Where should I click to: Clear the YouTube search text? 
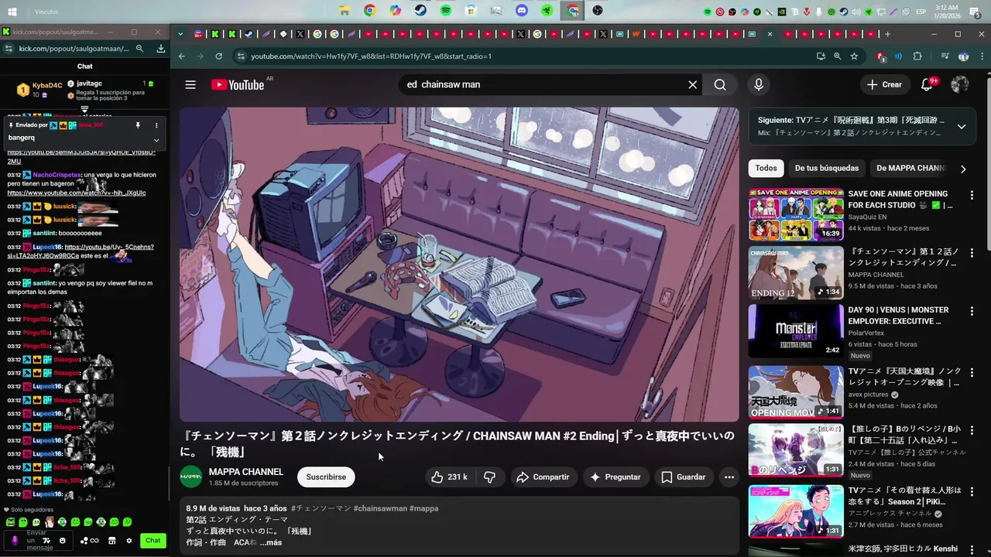click(692, 84)
